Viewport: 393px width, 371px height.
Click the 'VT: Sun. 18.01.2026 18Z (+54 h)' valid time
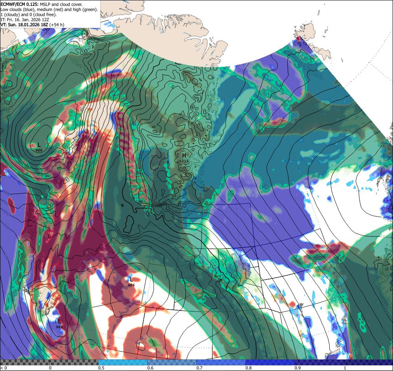(x=32, y=24)
